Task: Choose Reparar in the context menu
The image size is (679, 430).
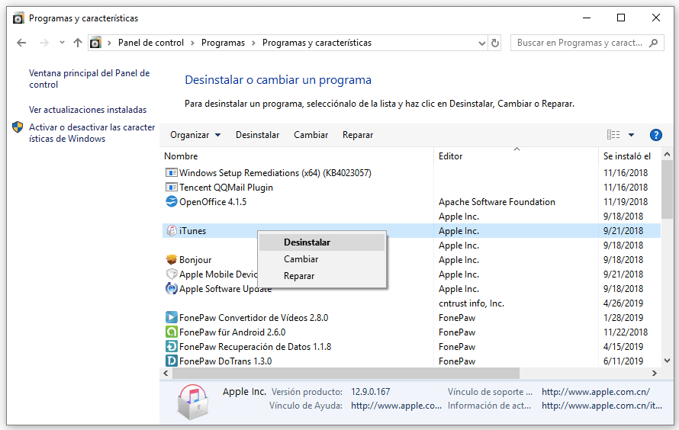Action: tap(322, 276)
